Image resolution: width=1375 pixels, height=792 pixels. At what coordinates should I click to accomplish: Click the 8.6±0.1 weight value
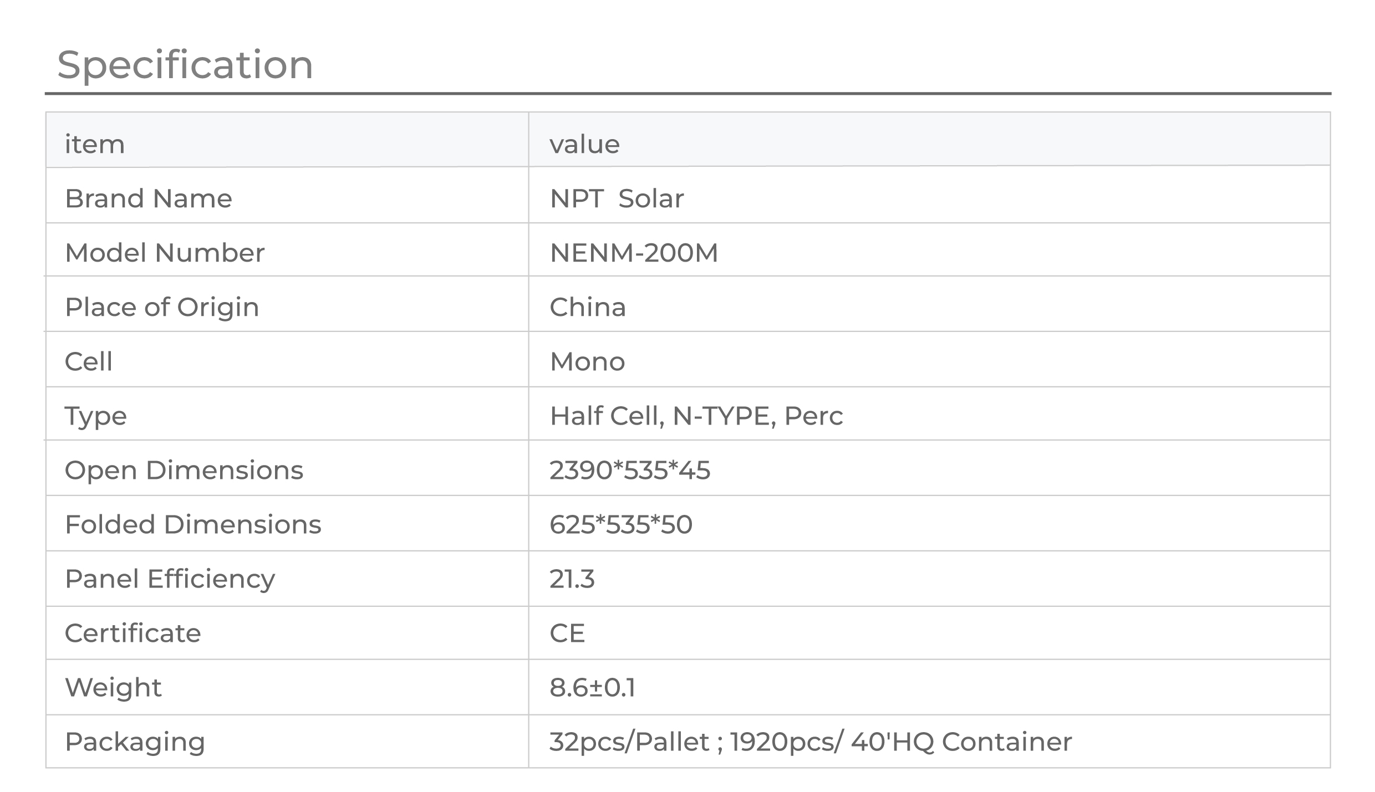click(x=592, y=687)
